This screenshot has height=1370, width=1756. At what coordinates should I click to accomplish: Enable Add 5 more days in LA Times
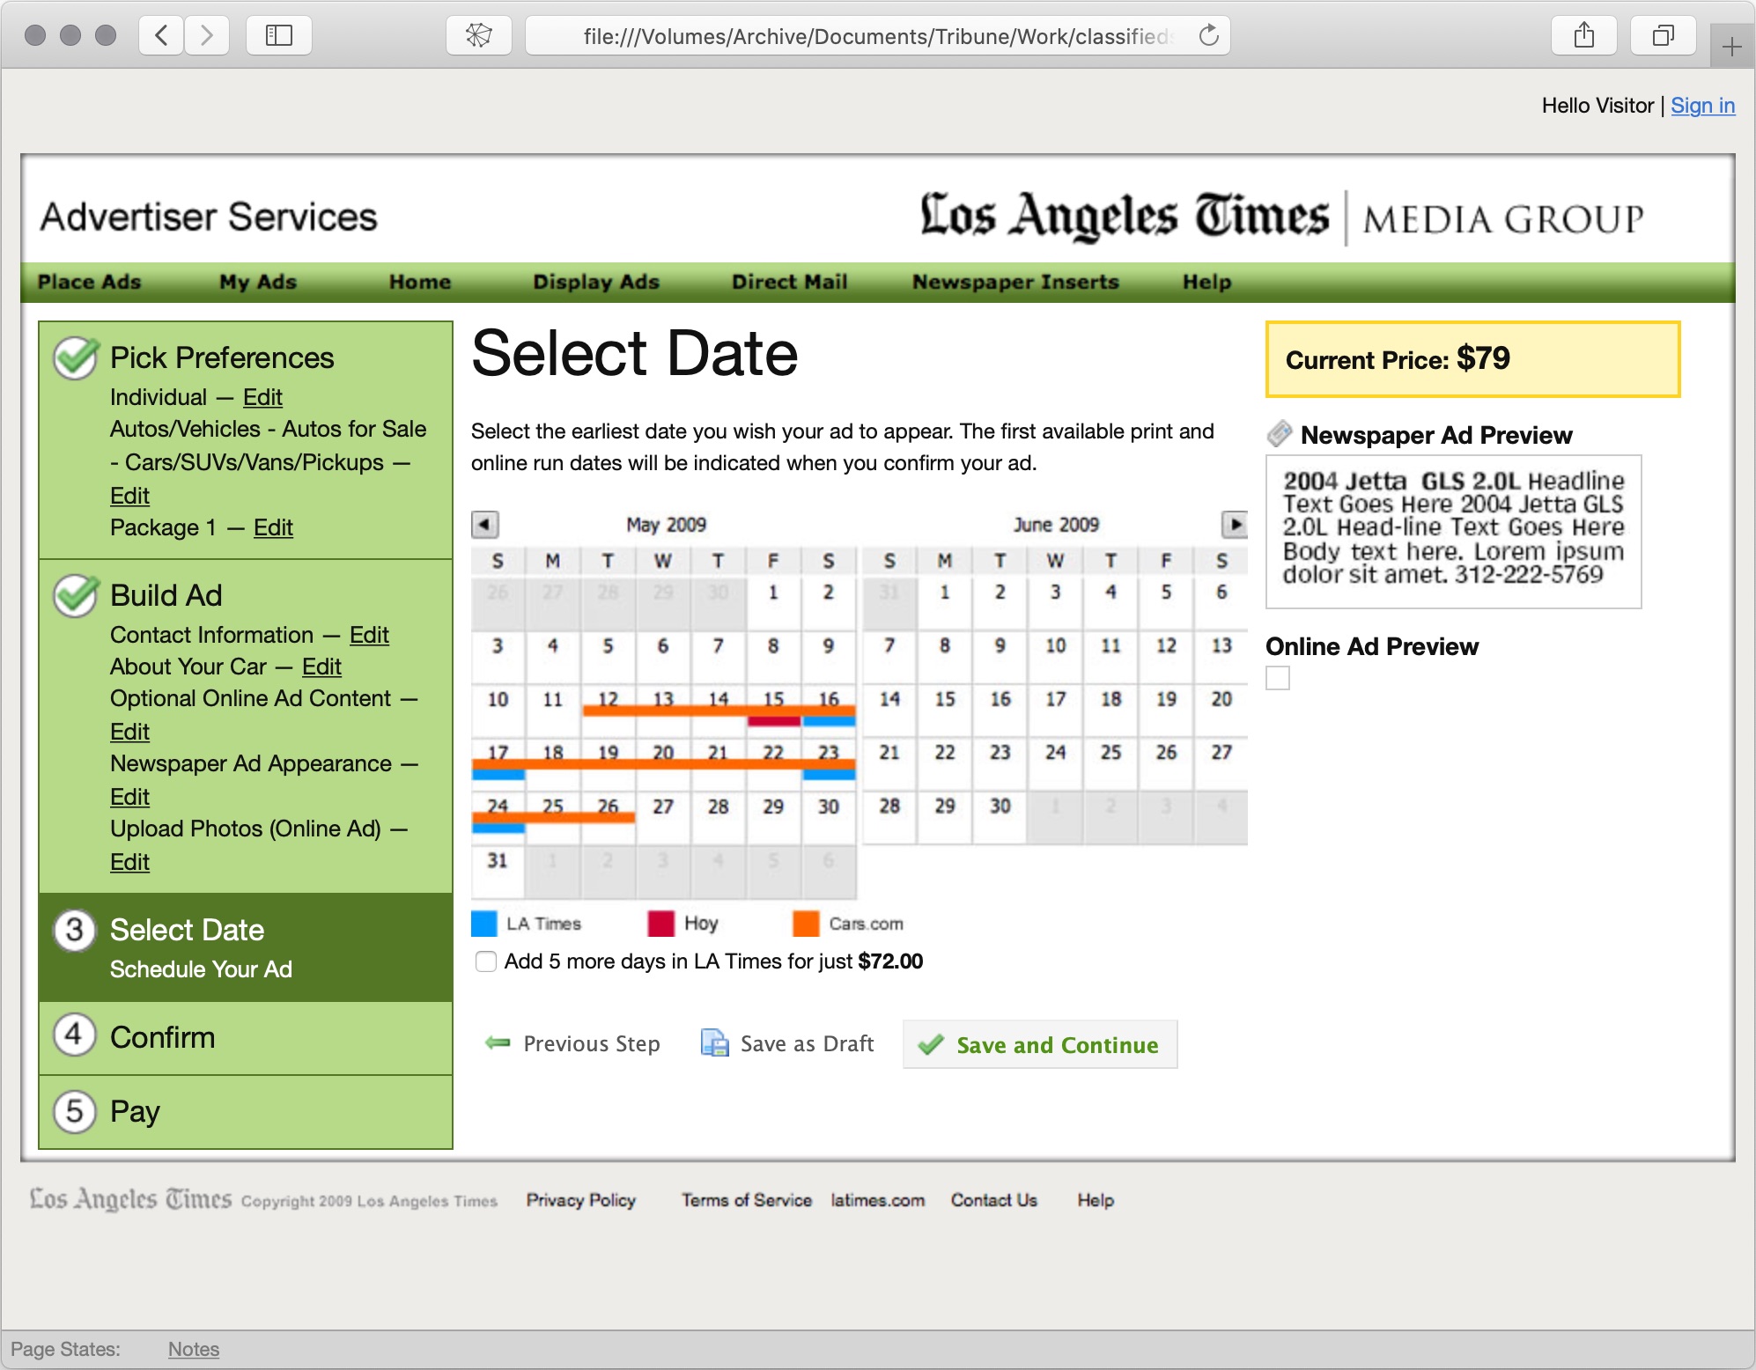[485, 961]
